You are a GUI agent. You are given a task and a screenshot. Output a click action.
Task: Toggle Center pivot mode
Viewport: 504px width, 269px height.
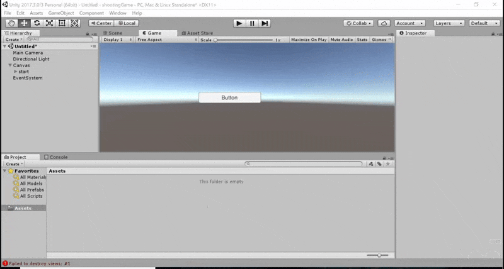(101, 23)
